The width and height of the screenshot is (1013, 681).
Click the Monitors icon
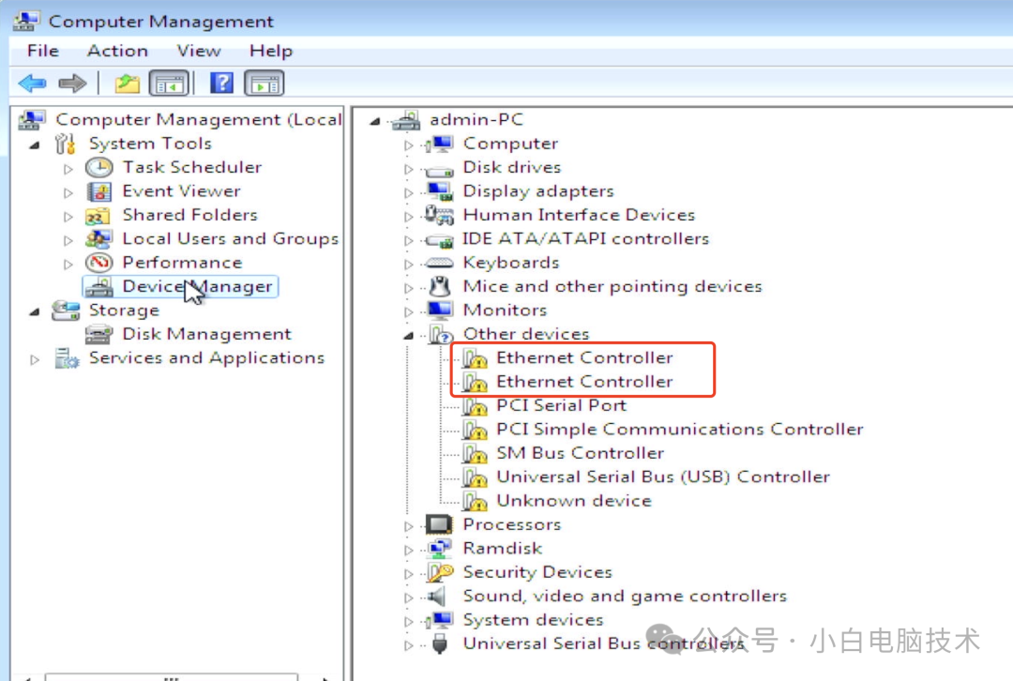click(440, 310)
